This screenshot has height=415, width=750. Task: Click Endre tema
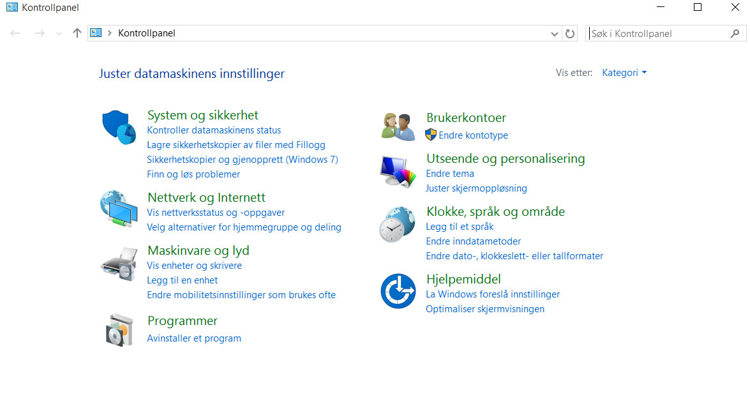click(x=449, y=174)
